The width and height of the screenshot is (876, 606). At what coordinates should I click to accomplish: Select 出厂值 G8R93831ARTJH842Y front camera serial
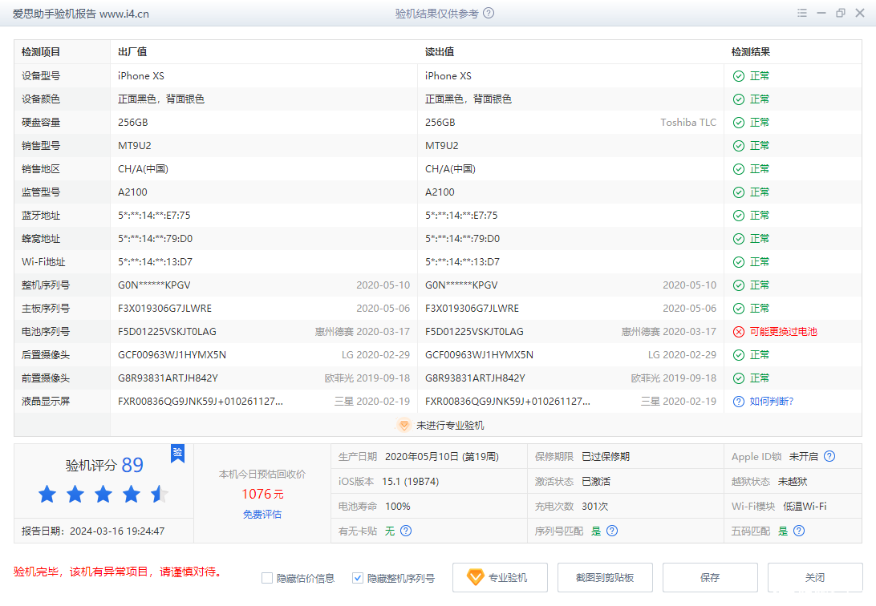pyautogui.click(x=168, y=378)
